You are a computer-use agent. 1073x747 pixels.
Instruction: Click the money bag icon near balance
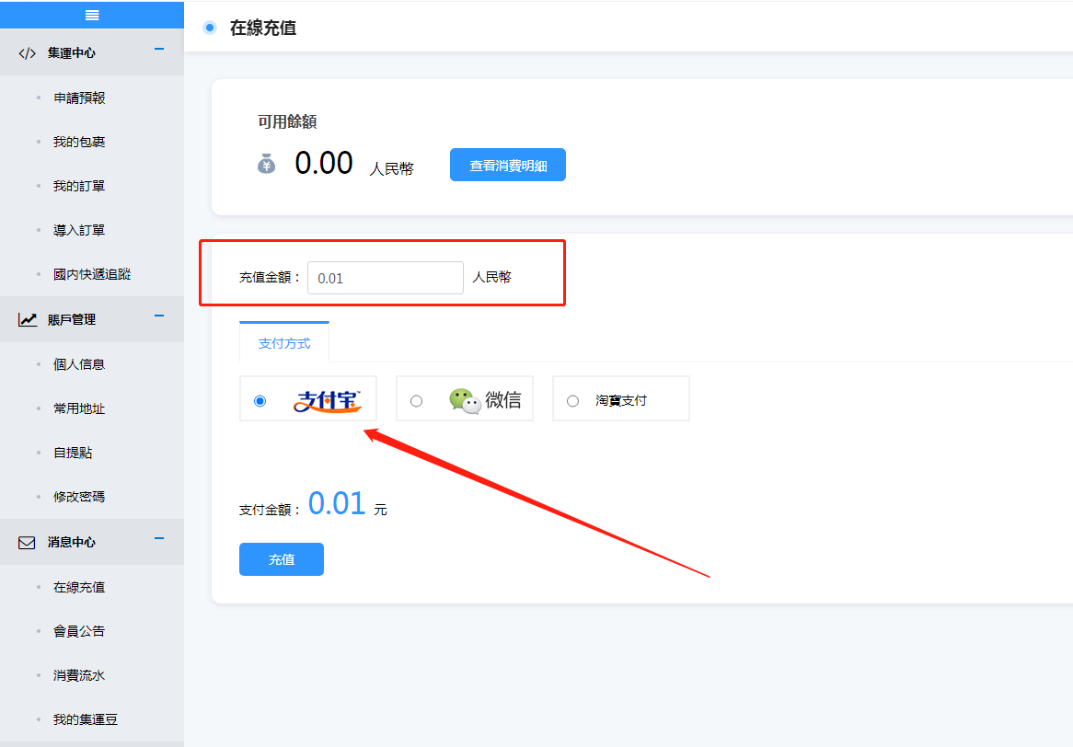[x=266, y=165]
